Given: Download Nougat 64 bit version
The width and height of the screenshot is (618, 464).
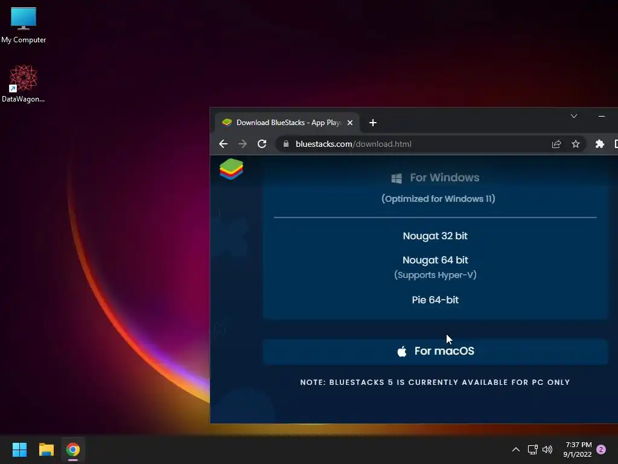Looking at the screenshot, I should coord(435,260).
